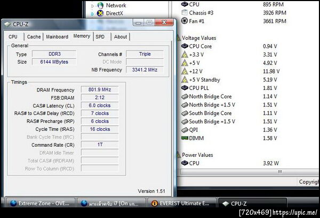The image size is (320, 218).
Task: Click the Chassis #3 fan icon
Action: pyautogui.click(x=185, y=13)
